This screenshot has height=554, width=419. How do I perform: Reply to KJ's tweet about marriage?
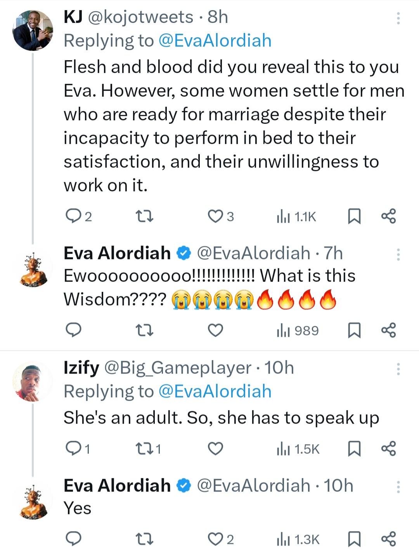click(x=73, y=216)
